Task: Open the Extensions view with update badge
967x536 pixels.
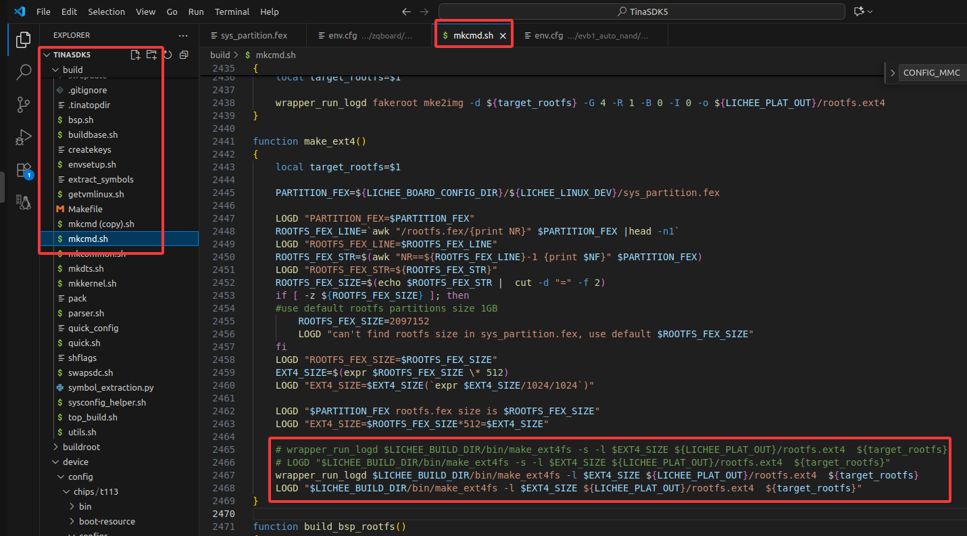Action: tap(24, 170)
